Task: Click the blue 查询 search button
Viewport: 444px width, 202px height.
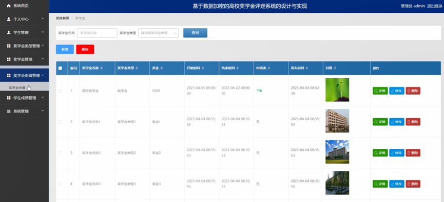Action: [195, 33]
